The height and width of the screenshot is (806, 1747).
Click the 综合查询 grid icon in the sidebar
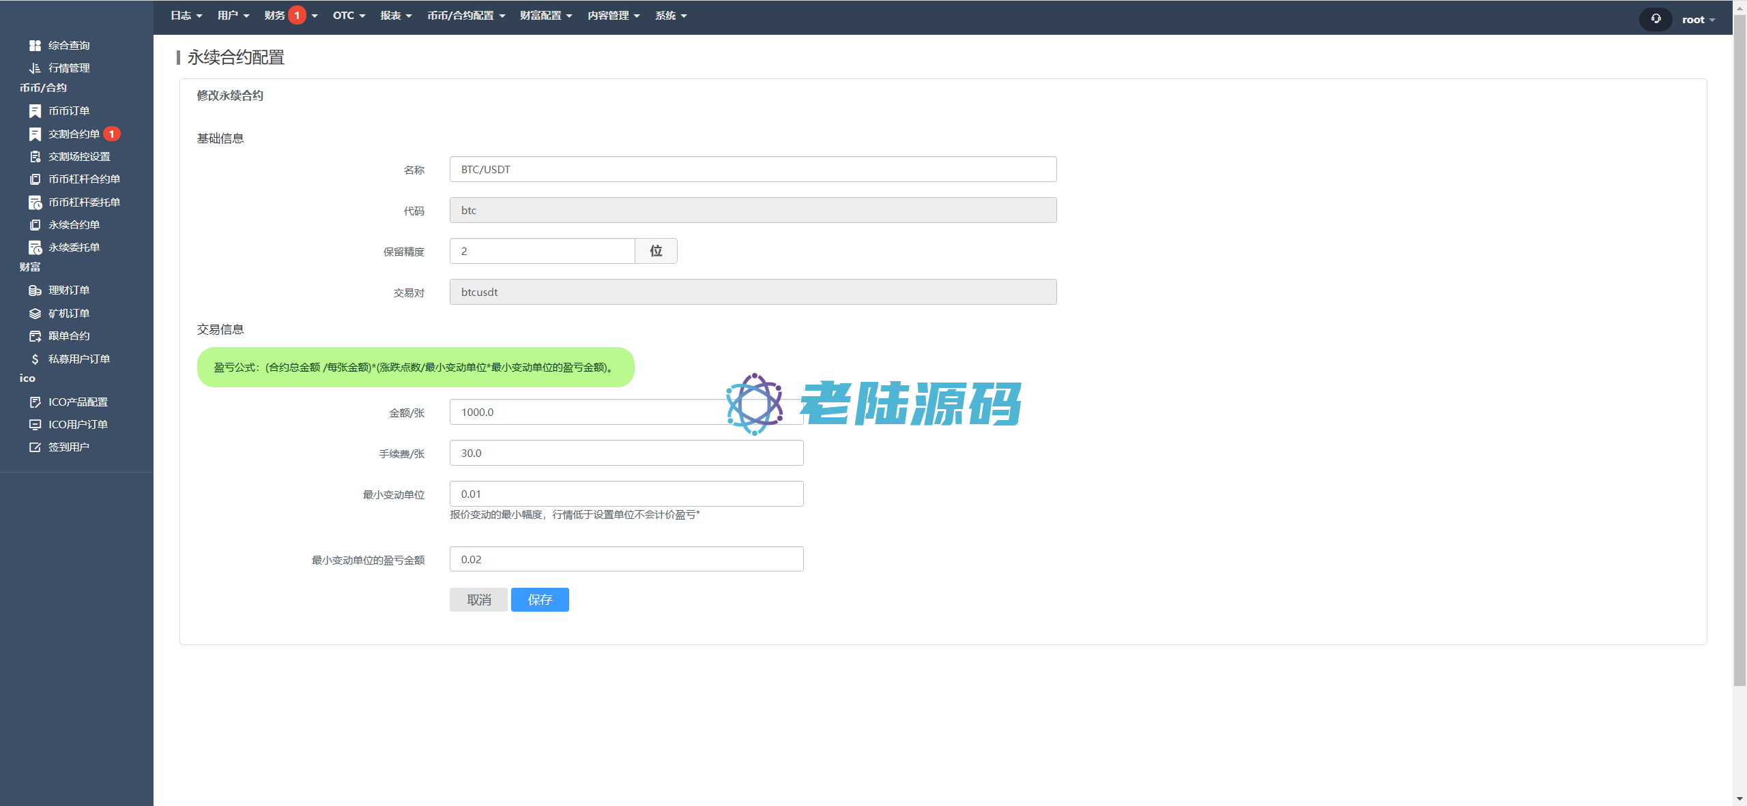35,46
